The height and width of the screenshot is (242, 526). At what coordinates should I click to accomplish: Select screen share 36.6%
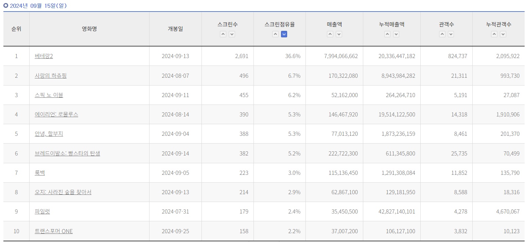click(293, 56)
